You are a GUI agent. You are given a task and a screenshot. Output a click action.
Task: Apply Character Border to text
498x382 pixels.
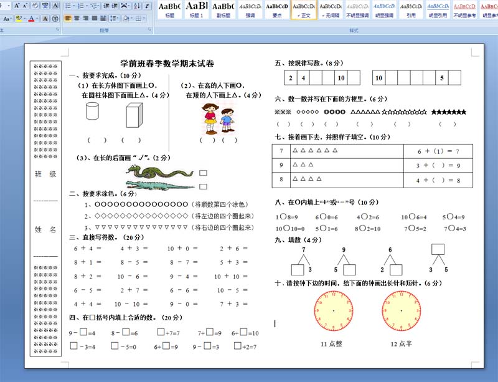pyautogui.click(x=55, y=6)
